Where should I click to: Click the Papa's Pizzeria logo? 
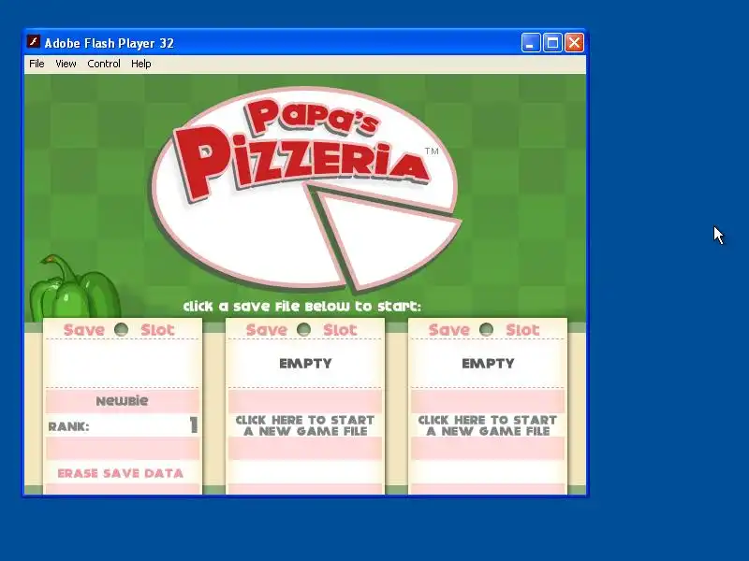[306, 189]
